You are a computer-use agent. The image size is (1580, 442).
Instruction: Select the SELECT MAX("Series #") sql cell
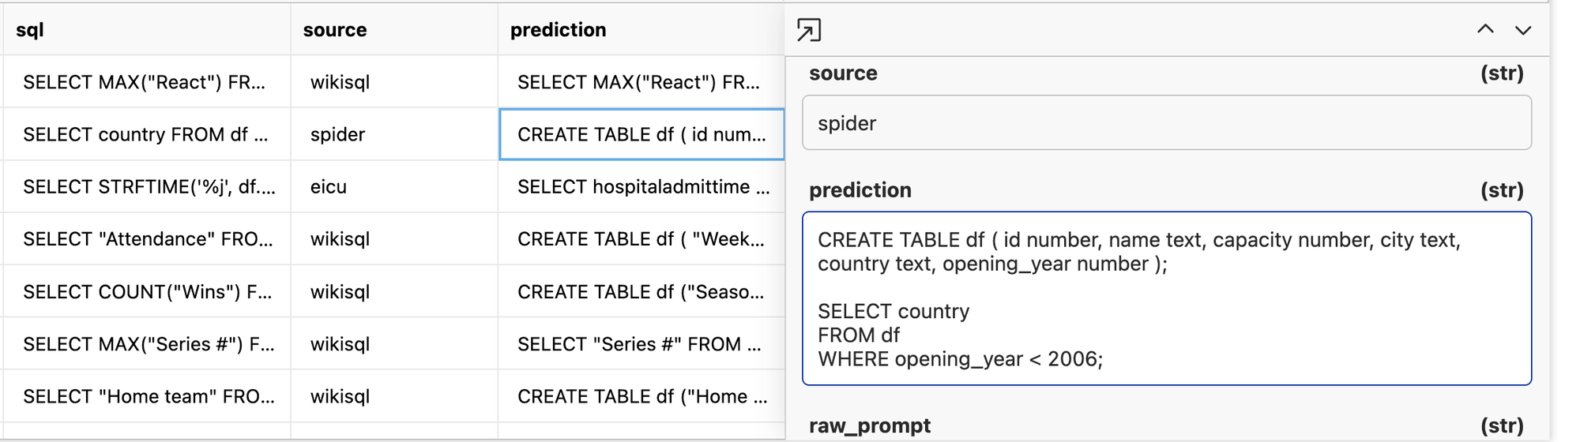point(146,343)
